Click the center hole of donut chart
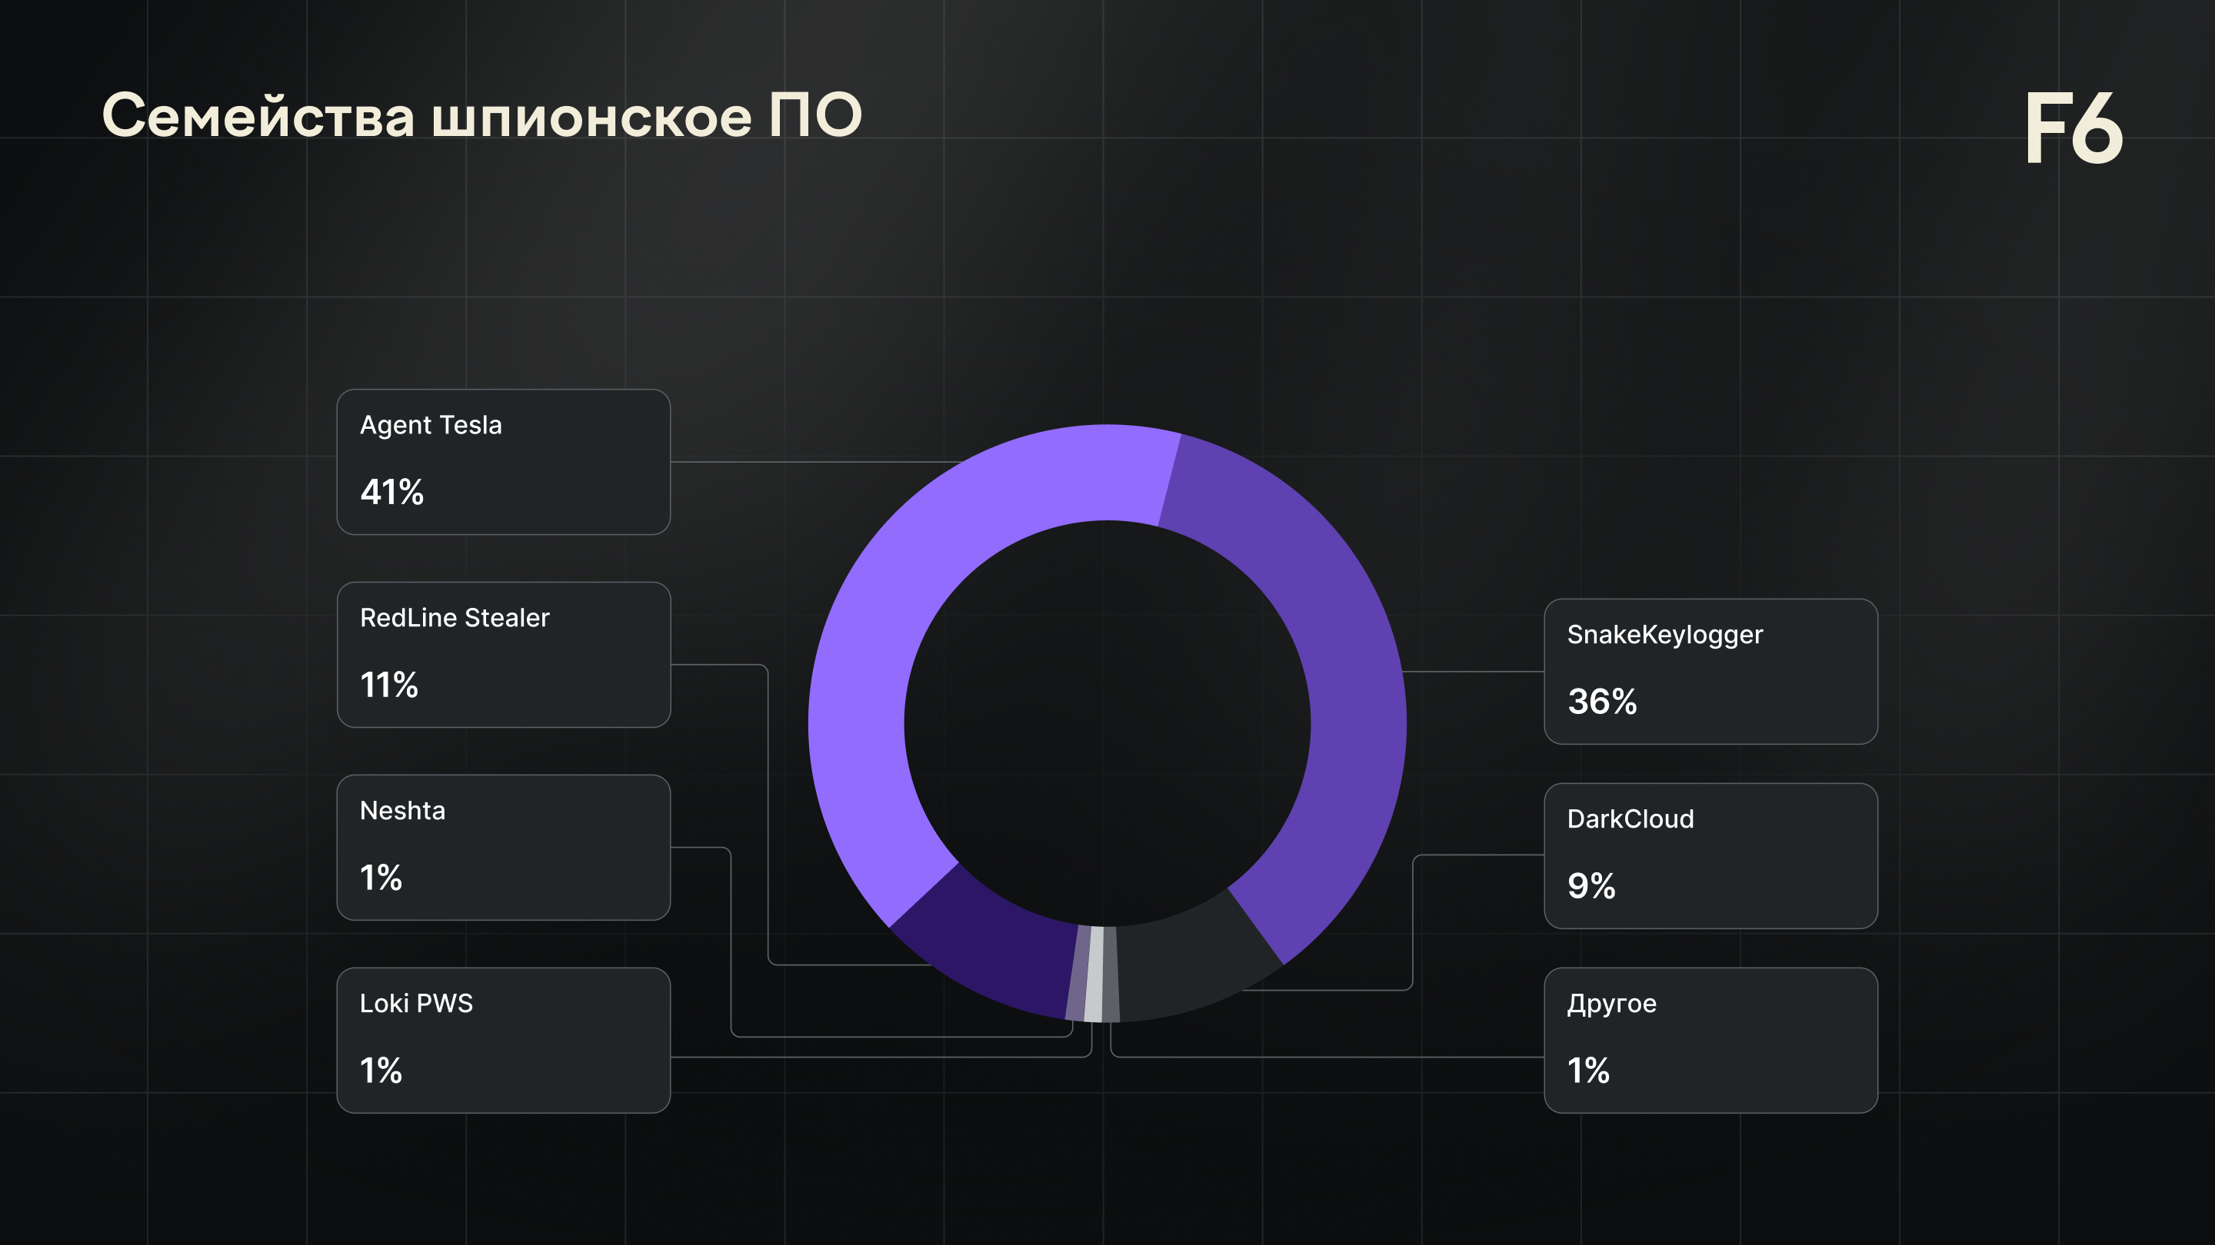The width and height of the screenshot is (2215, 1245). [x=1107, y=723]
